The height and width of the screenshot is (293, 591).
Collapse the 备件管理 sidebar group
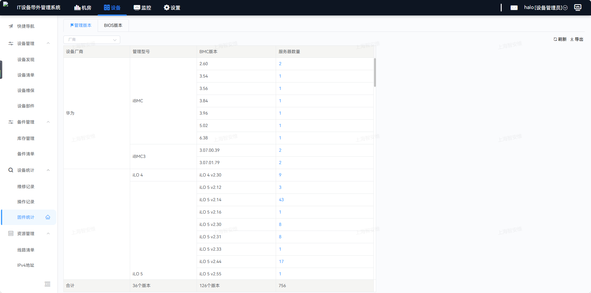48,122
